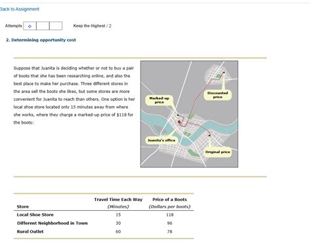Click travel time value 30 in the table

point(118,223)
